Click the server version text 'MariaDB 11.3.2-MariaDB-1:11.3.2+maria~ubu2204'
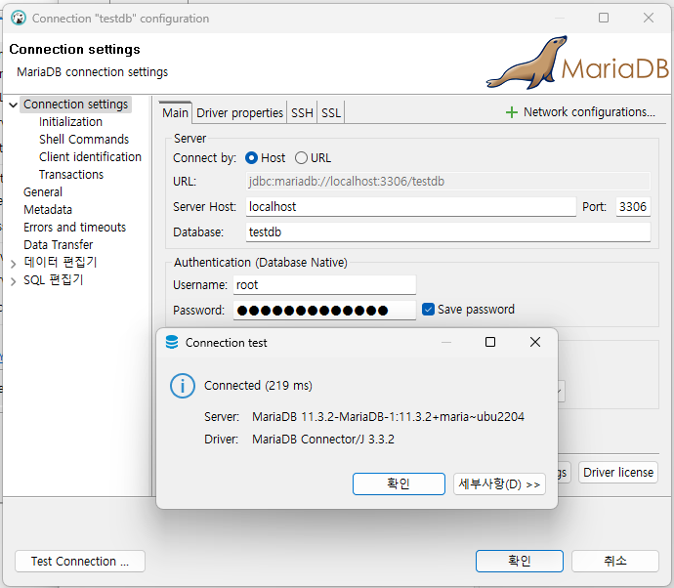The width and height of the screenshot is (674, 588). (388, 417)
